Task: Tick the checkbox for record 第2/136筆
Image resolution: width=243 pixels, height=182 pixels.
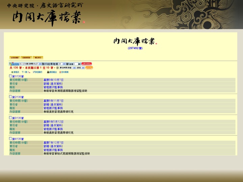Action: point(10,97)
